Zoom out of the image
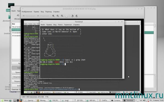 58,16
